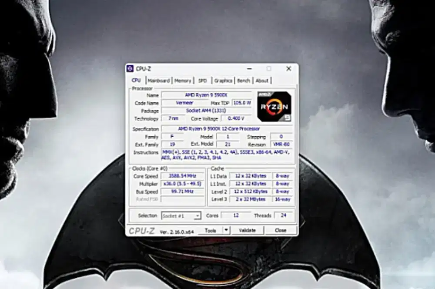Select the CPU tab
Screen dimensions: 435x289
coord(137,80)
